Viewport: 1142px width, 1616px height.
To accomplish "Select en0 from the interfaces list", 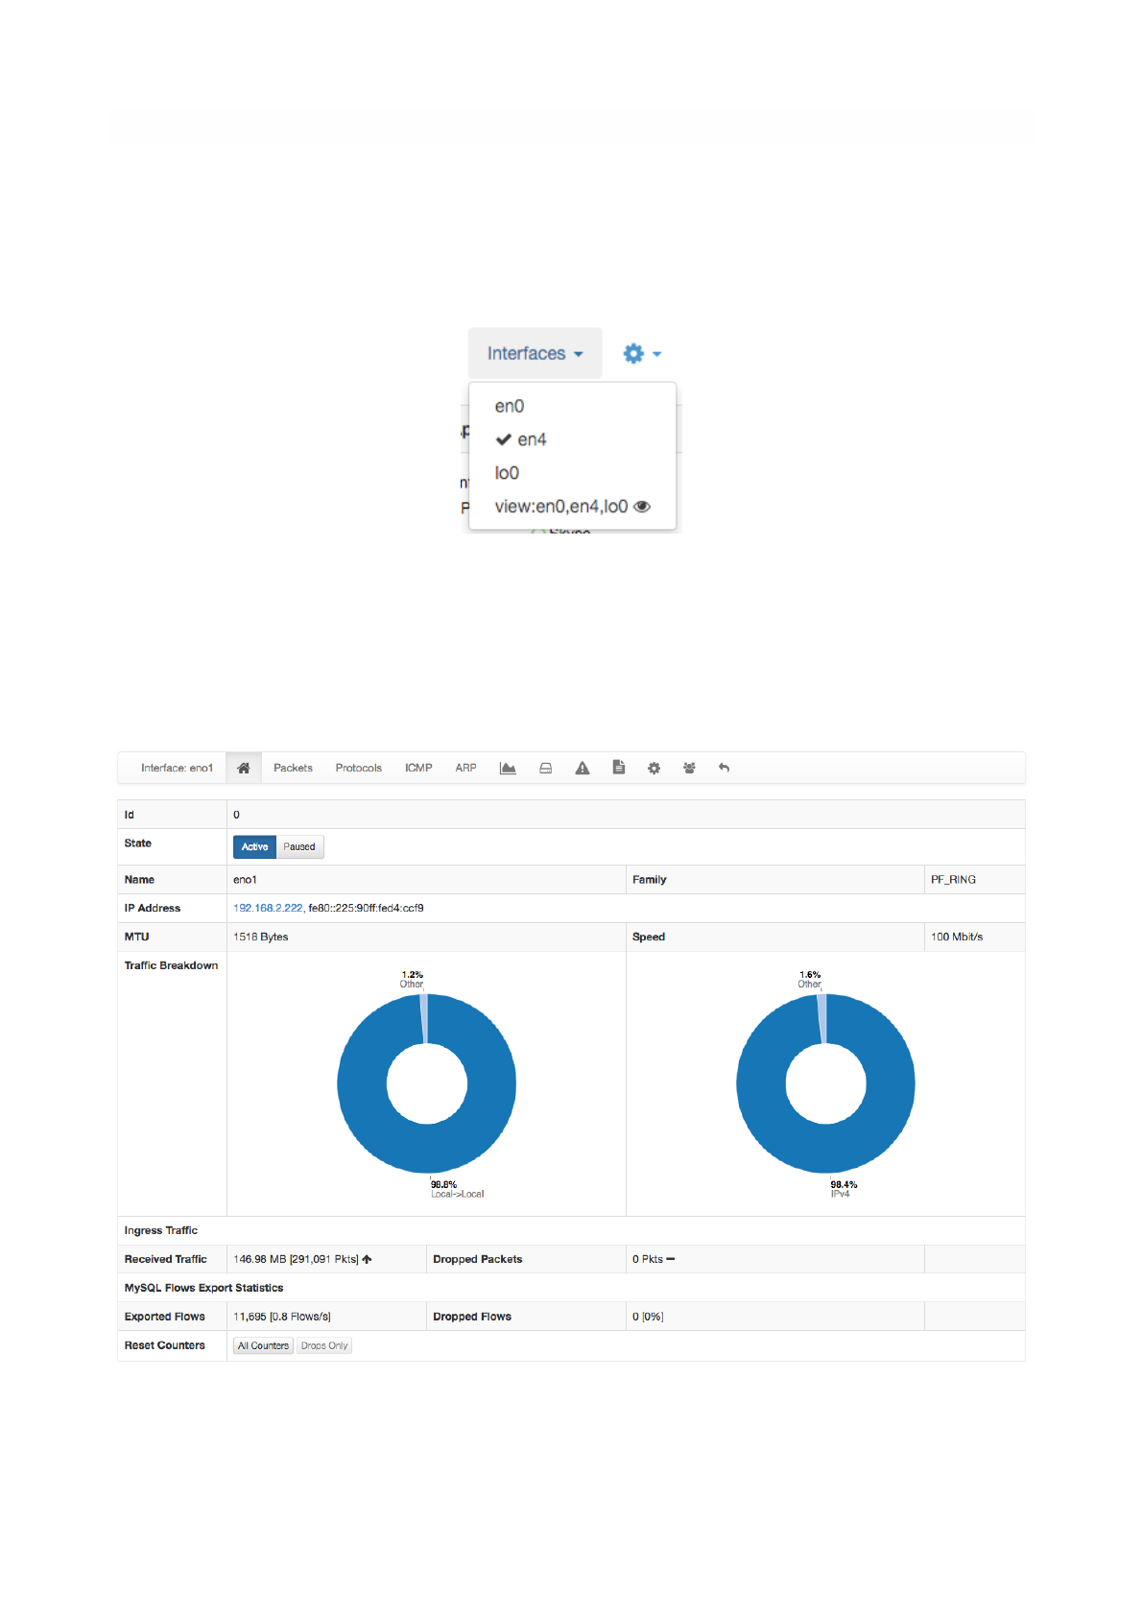I will tap(510, 406).
